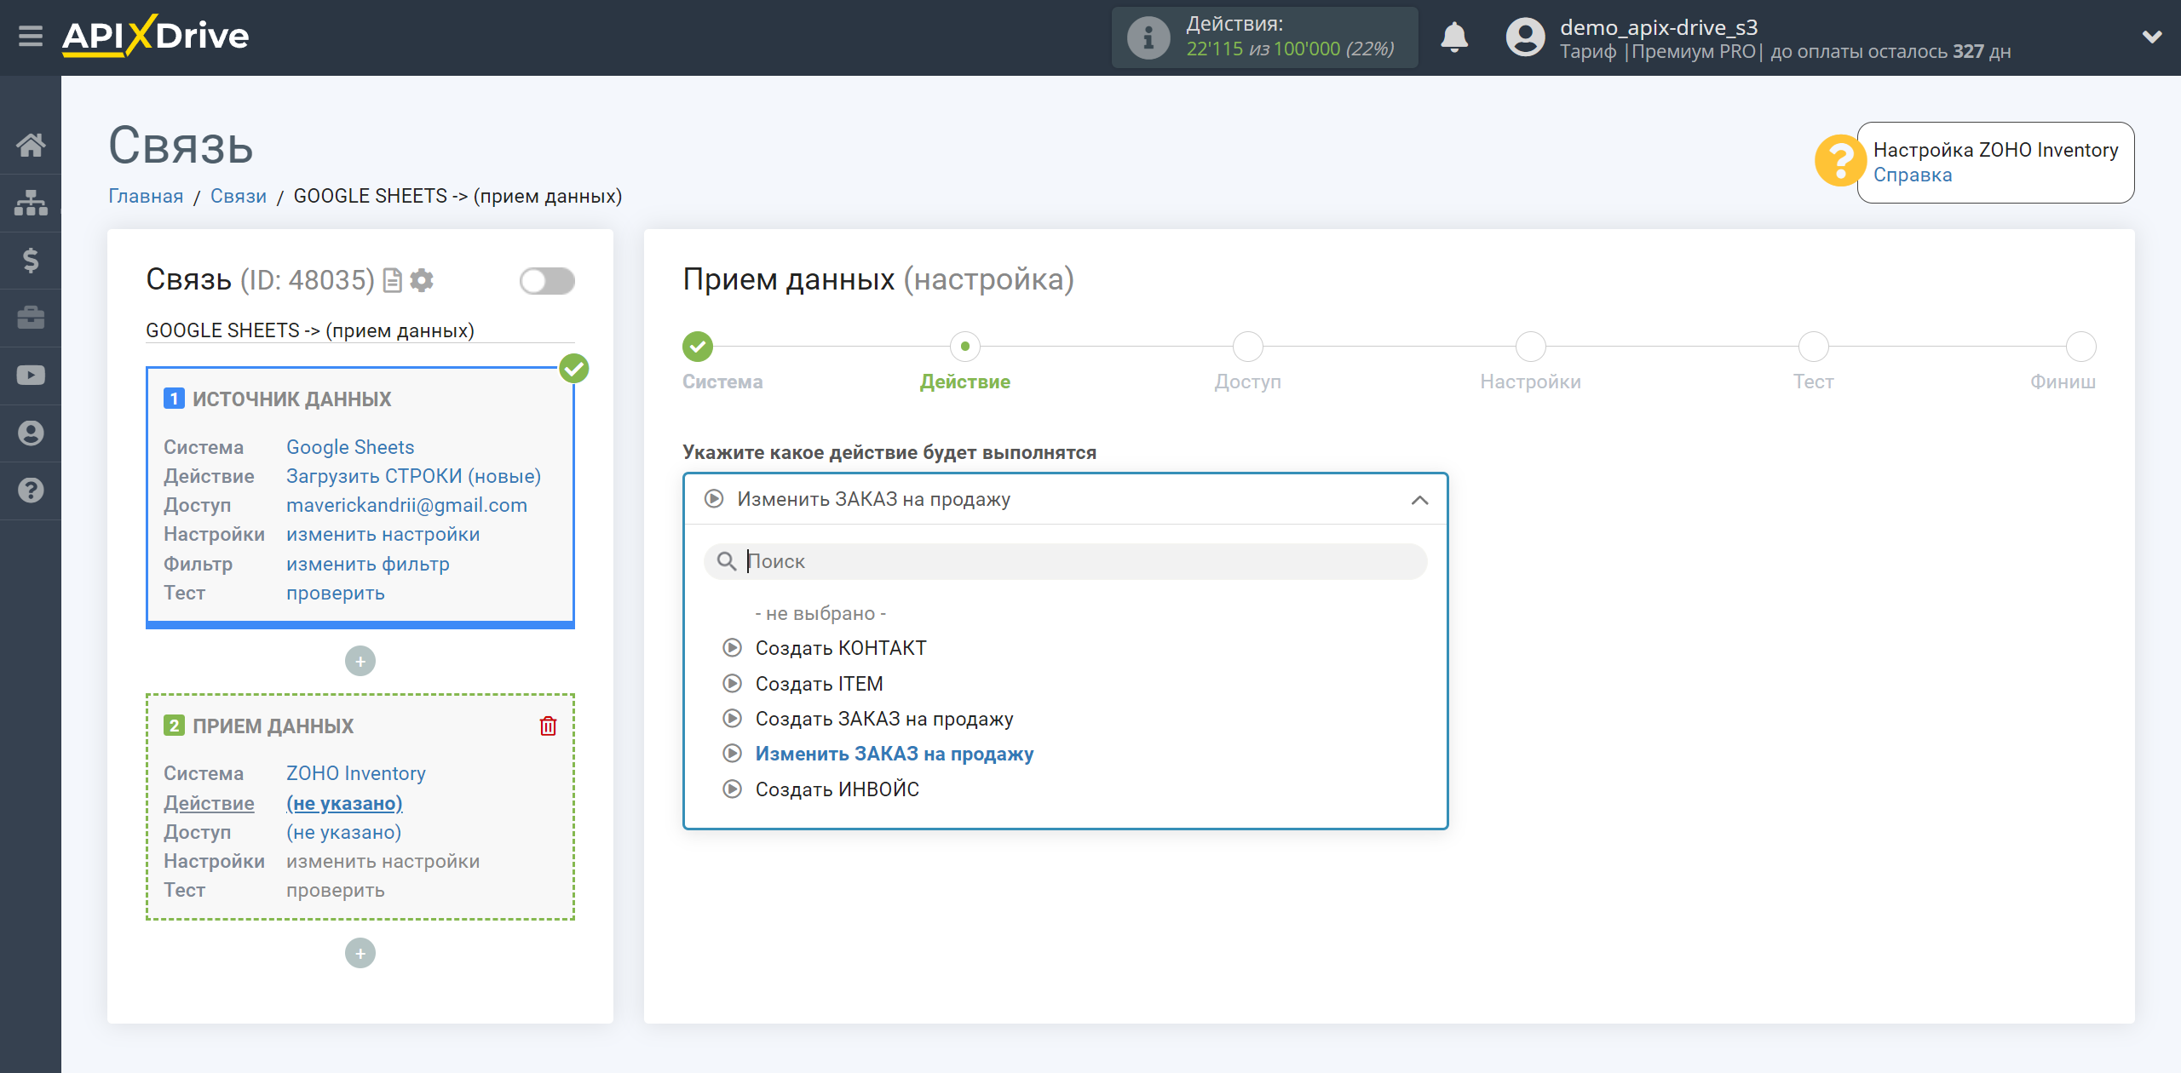Open the video tutorials icon in sidebar
This screenshot has width=2181, height=1073.
[31, 376]
